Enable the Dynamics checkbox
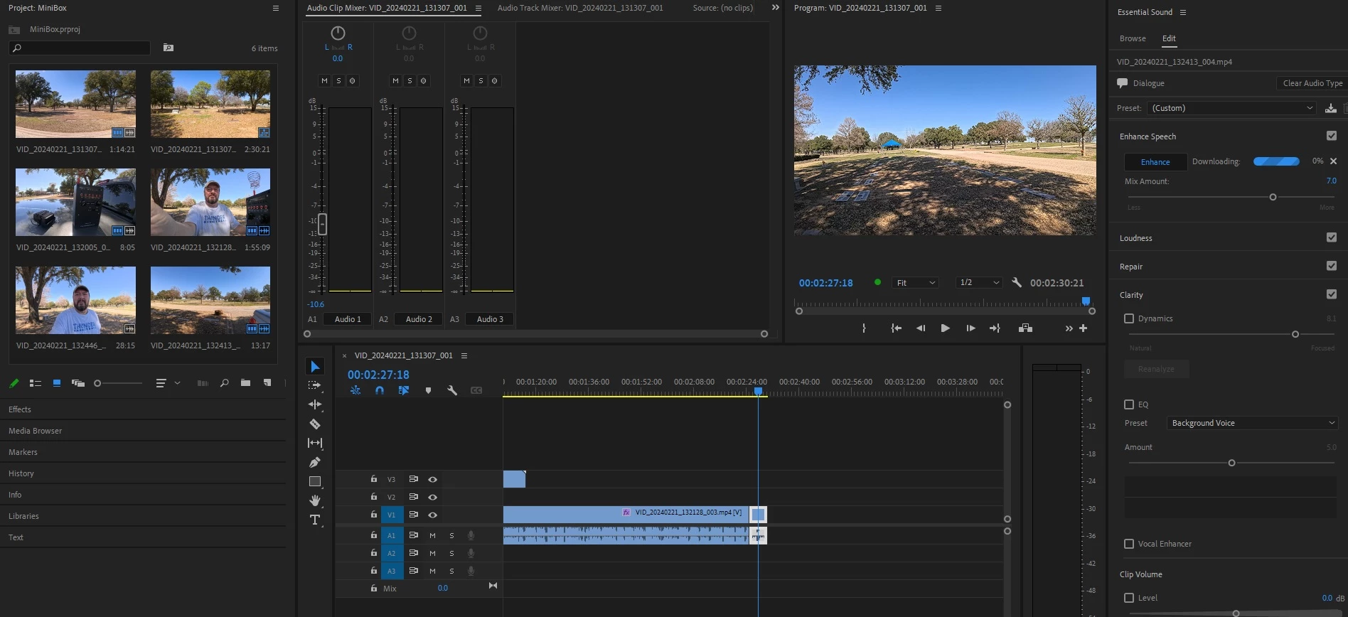Screen dimensions: 1348x617 click(1129, 318)
